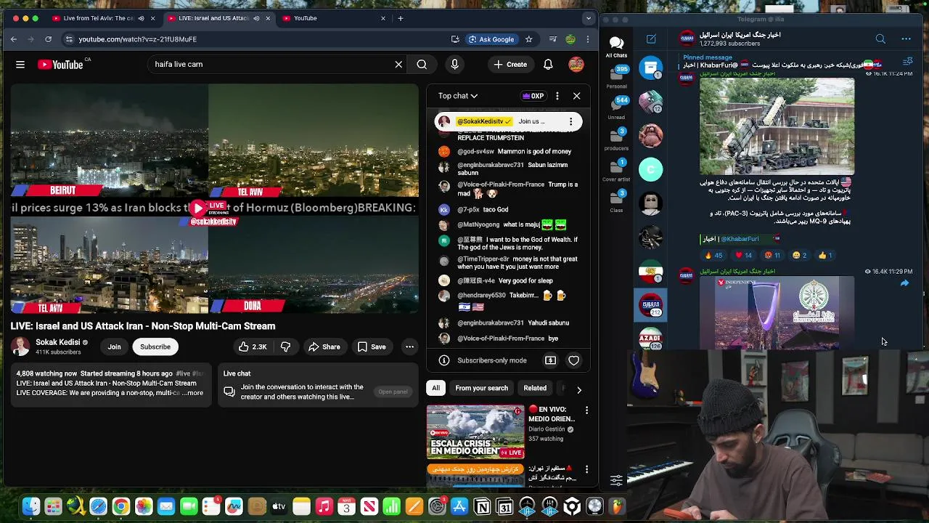Click the Share button
This screenshot has width=929, height=523.
[324, 347]
